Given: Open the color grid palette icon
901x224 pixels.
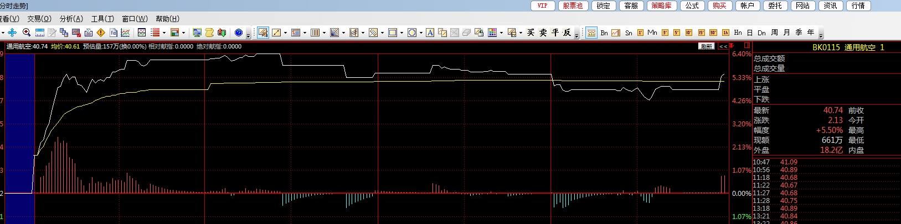Looking at the screenshot, I should 492,33.
